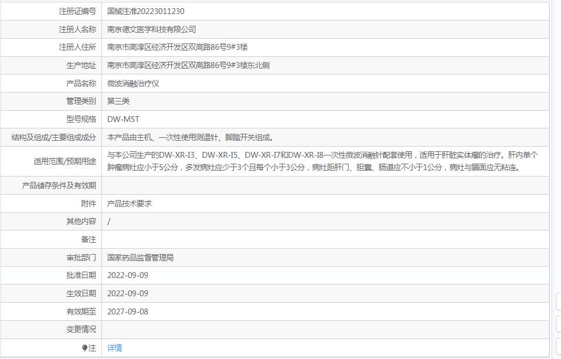Click the 有效期至 label

(81, 311)
